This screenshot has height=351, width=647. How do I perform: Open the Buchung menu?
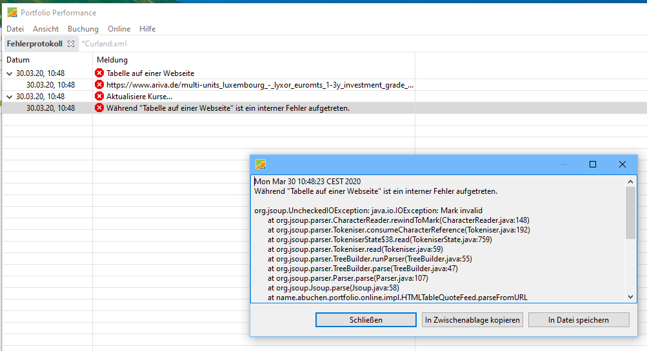click(x=83, y=29)
